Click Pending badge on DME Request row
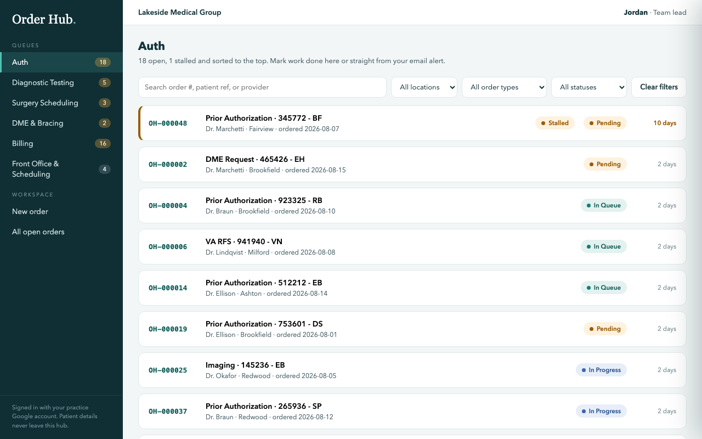This screenshot has height=439, width=702. click(x=605, y=164)
